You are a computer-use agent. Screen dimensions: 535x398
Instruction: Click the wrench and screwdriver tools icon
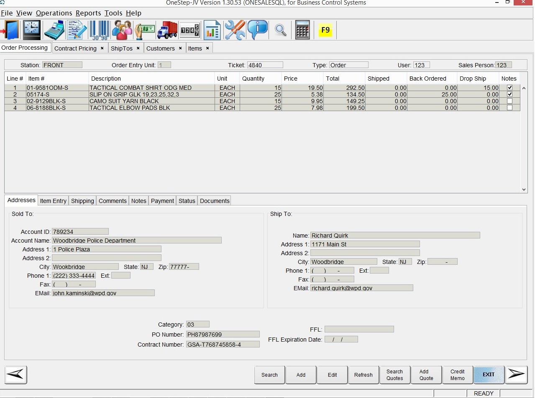(235, 30)
